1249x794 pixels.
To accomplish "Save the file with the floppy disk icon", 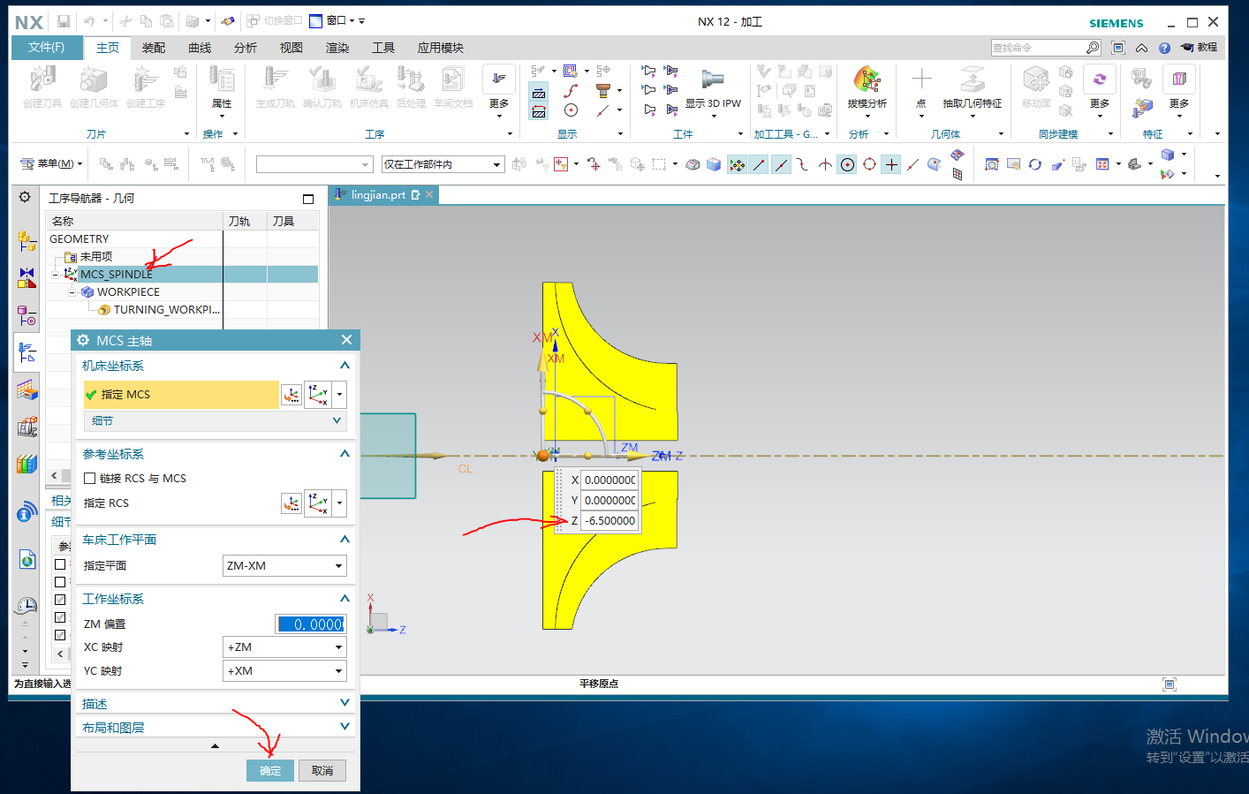I will coord(64,21).
